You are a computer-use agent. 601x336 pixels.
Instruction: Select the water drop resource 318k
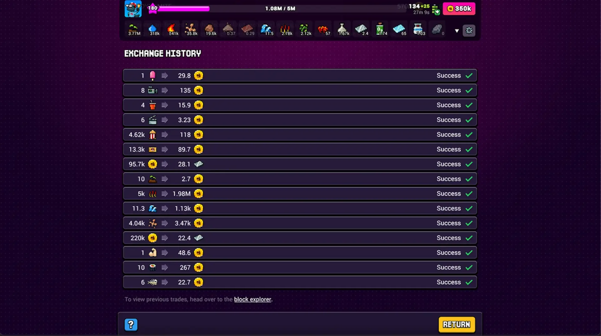point(153,30)
